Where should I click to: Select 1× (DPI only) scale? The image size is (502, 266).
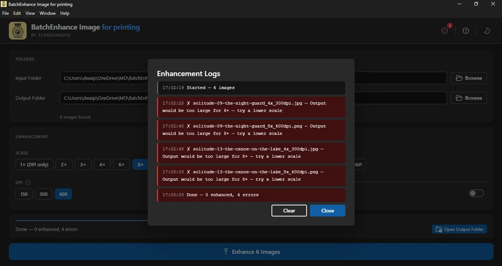tap(34, 164)
